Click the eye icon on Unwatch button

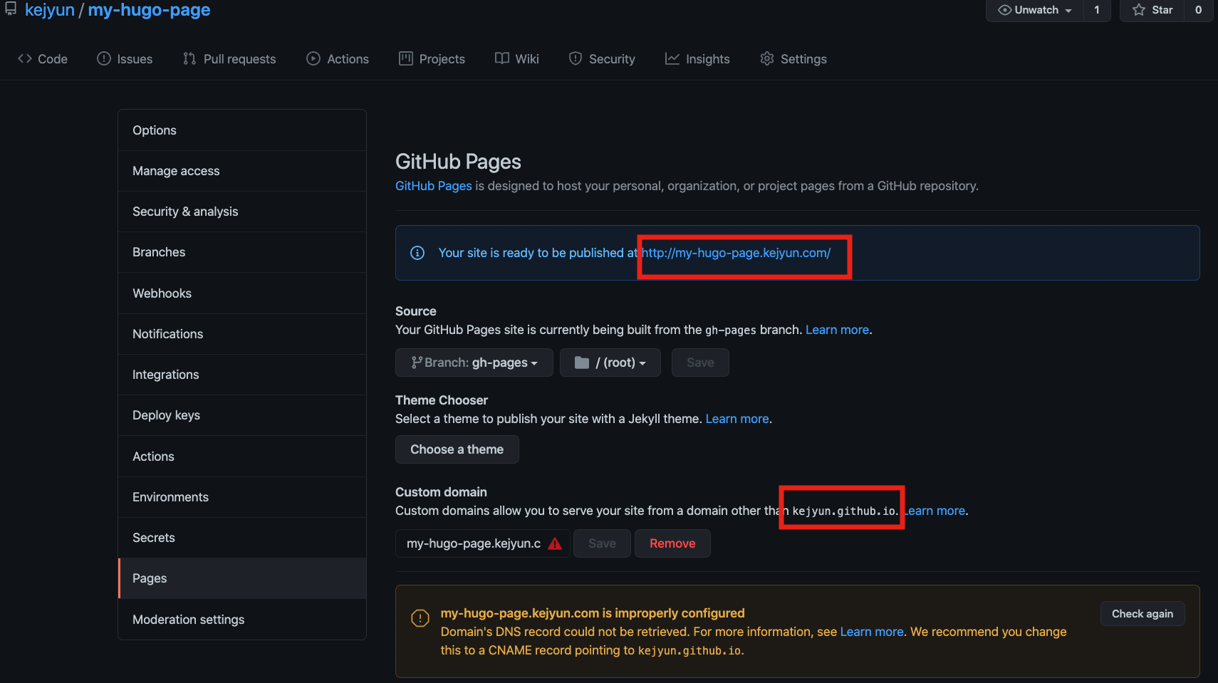point(1005,10)
